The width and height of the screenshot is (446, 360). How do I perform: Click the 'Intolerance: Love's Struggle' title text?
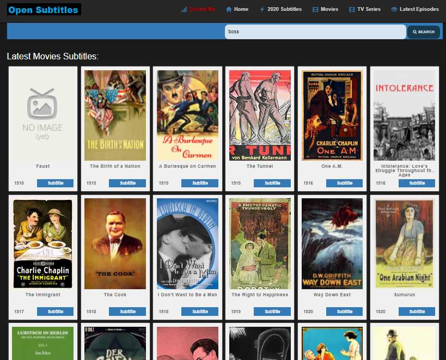[405, 170]
